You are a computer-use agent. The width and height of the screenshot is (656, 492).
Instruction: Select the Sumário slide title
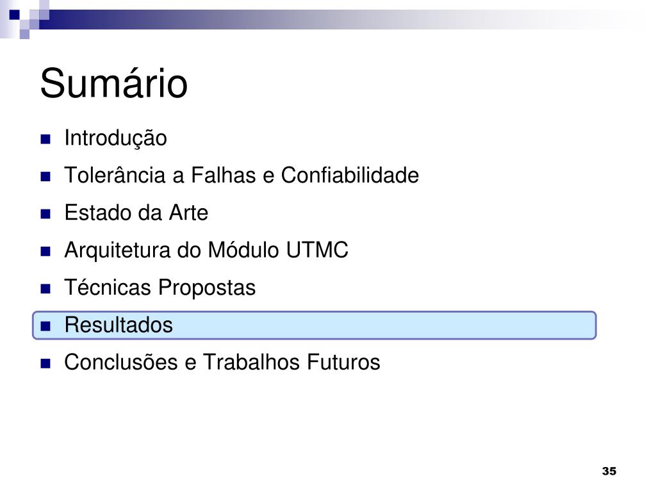(x=114, y=83)
